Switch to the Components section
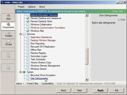This screenshot has height=95, width=127. (8, 26)
